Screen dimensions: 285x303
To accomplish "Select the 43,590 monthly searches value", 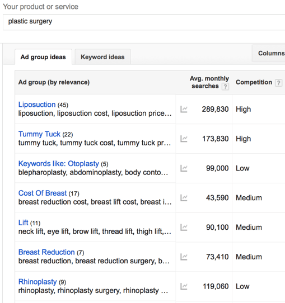I will coord(217,198).
